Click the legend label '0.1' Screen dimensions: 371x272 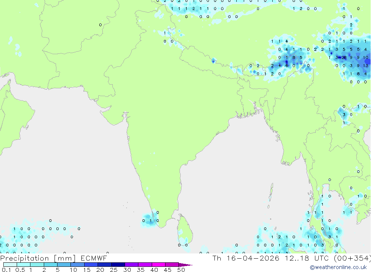(x=7, y=270)
